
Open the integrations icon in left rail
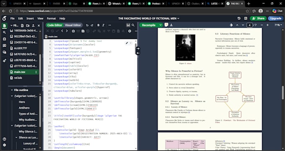tap(4, 39)
